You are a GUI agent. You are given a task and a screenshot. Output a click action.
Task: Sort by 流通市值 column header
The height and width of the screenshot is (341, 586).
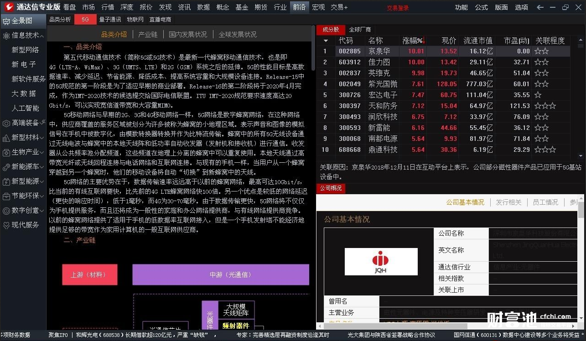coord(478,41)
